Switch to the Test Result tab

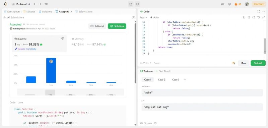click(x=163, y=71)
